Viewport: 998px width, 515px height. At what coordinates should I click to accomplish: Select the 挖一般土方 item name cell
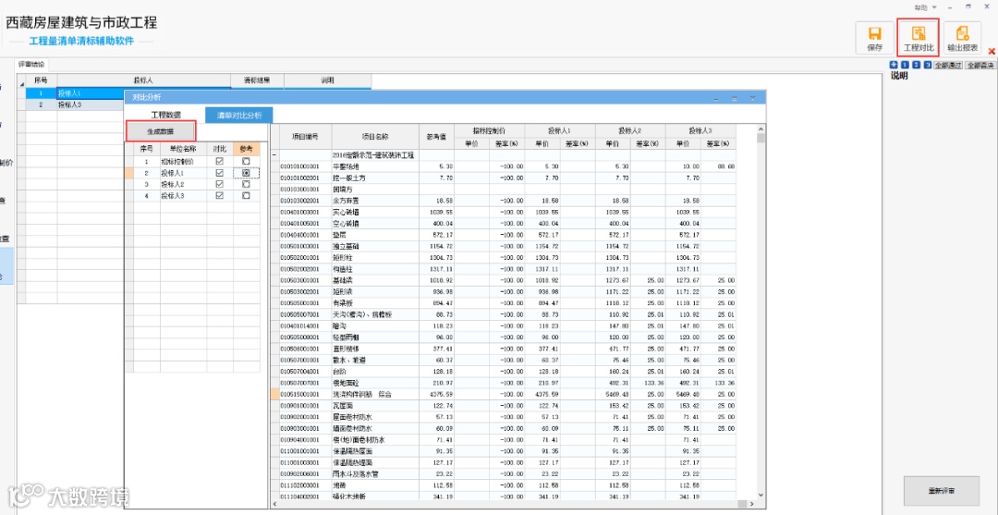375,178
